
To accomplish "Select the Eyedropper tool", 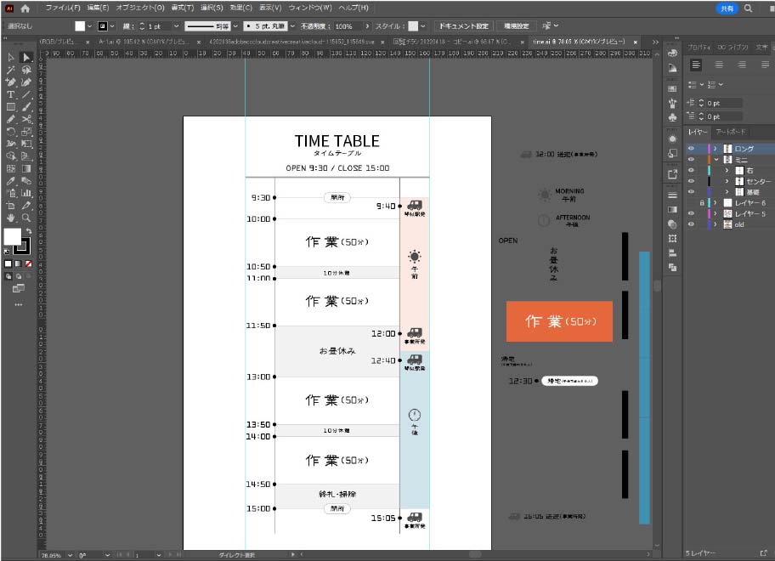I will pos(11,181).
